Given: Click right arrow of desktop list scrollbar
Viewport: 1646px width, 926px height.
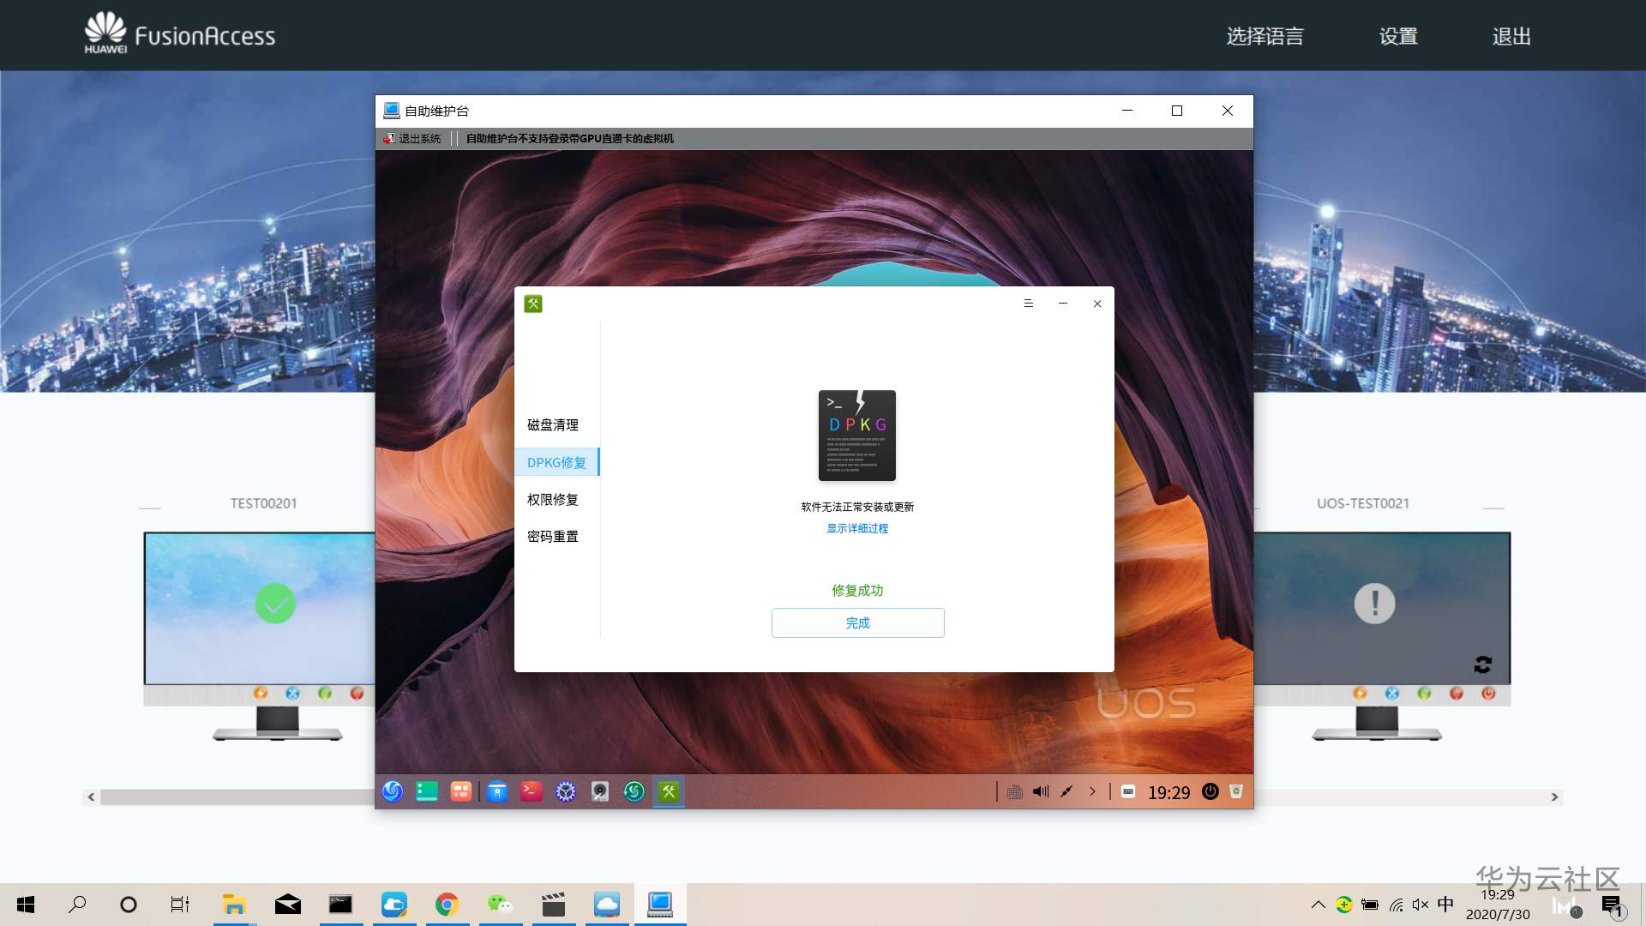Looking at the screenshot, I should 1554,797.
